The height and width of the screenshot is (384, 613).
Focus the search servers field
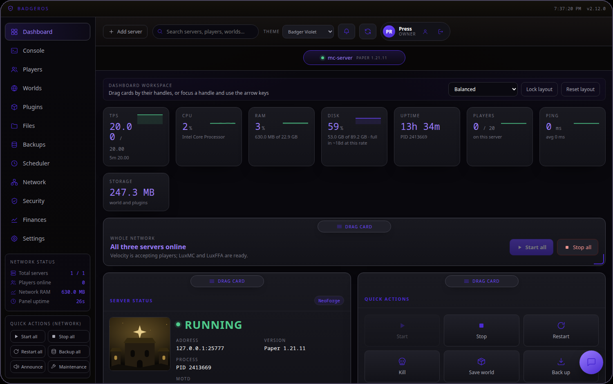point(205,31)
